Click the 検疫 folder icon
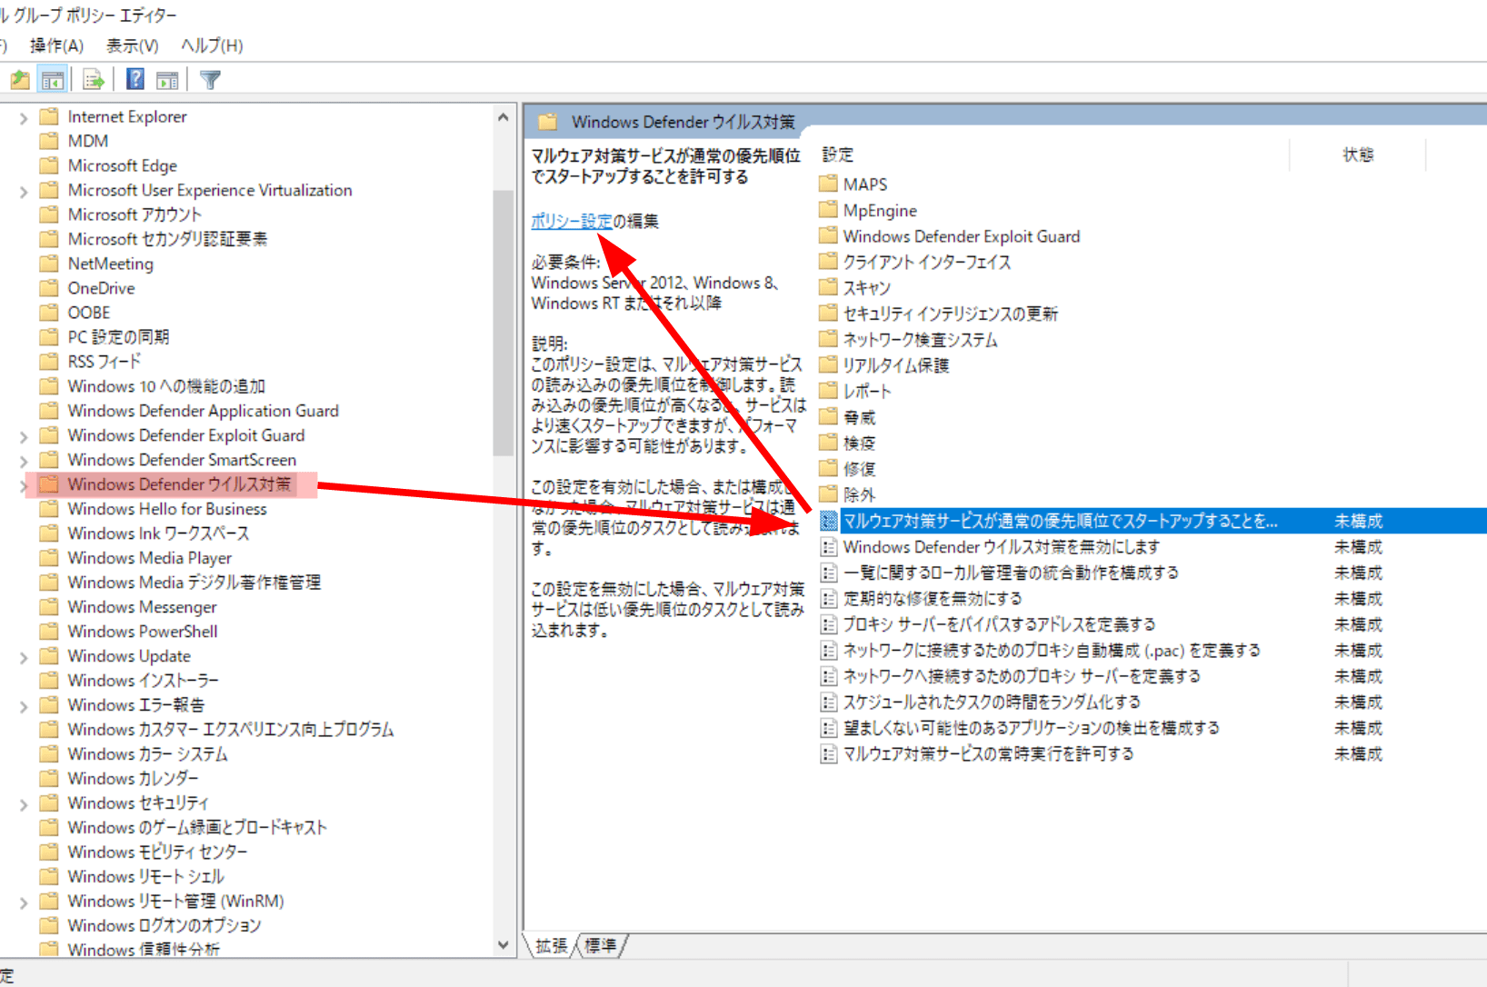This screenshot has width=1487, height=987. (828, 443)
